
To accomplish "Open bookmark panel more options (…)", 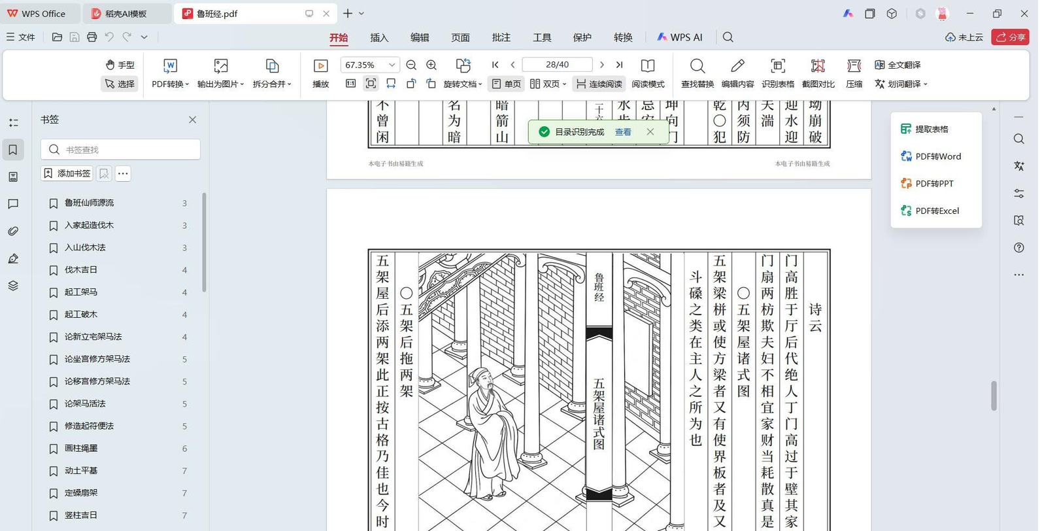I will [123, 173].
